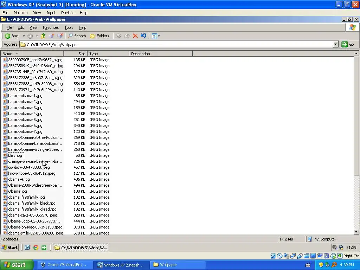360x270 pixels.
Task: Go up one folder level
Action: 43,36
